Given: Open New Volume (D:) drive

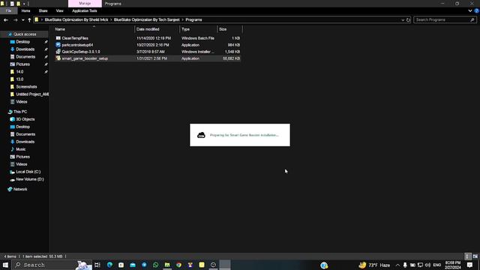Looking at the screenshot, I should pos(30,179).
